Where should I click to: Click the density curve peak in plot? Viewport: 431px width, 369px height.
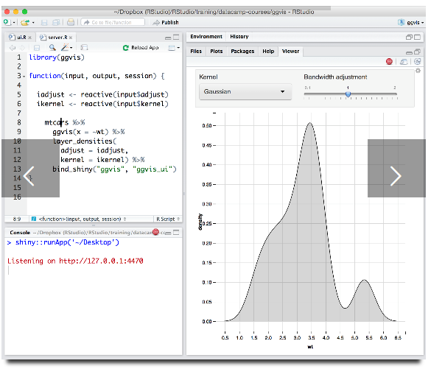tap(310, 123)
